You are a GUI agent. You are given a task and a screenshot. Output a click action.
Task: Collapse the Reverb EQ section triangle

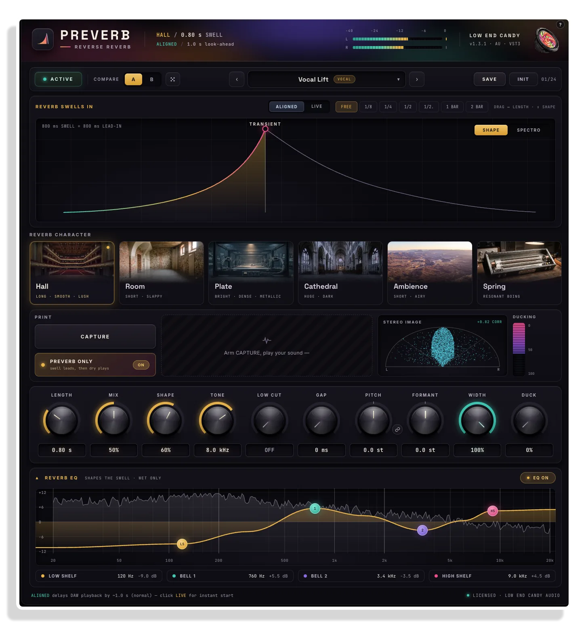pos(37,478)
